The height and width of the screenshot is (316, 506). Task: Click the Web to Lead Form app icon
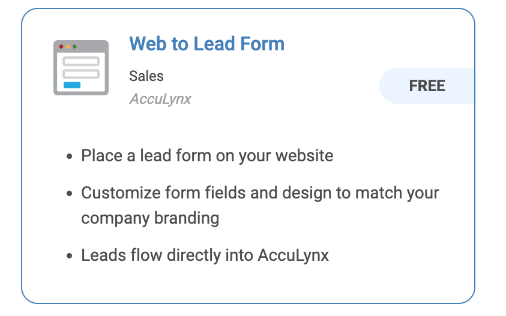81,68
